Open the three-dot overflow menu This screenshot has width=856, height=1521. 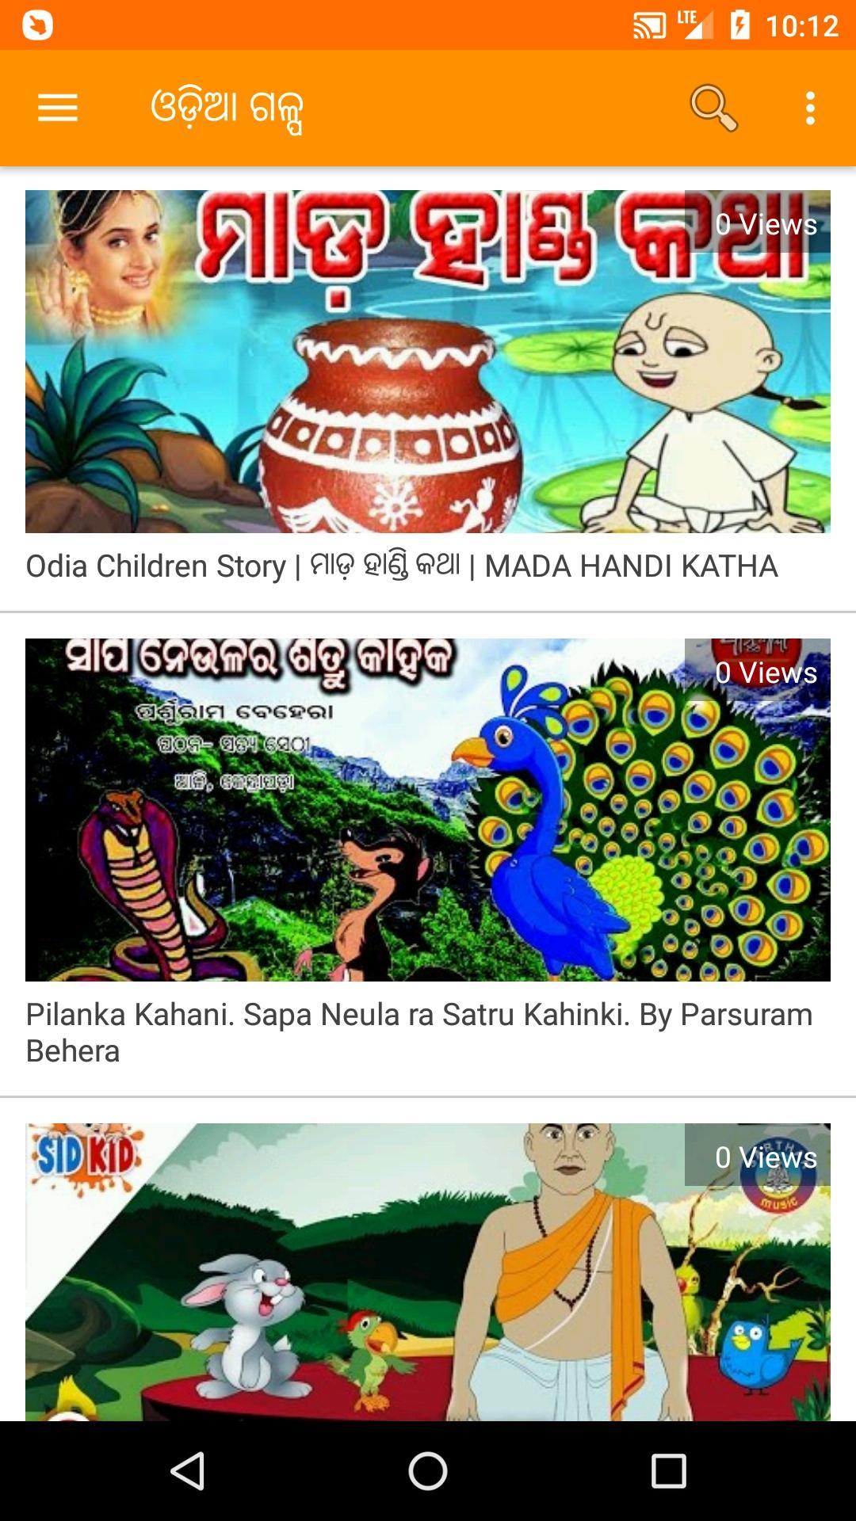pyautogui.click(x=810, y=108)
